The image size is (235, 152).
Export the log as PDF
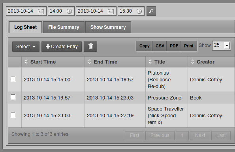[x=174, y=46]
